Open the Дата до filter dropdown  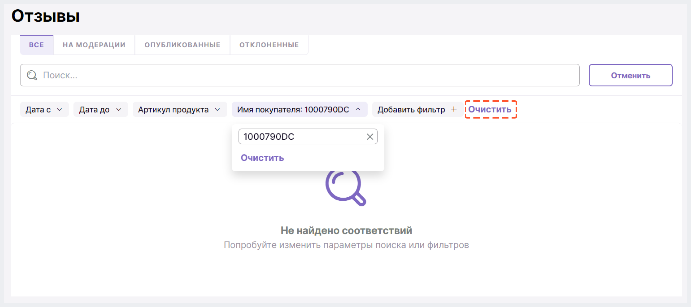(x=100, y=109)
